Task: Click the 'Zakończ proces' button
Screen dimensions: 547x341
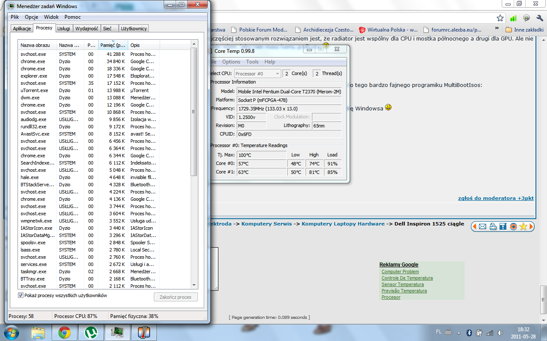Action: coord(176,297)
